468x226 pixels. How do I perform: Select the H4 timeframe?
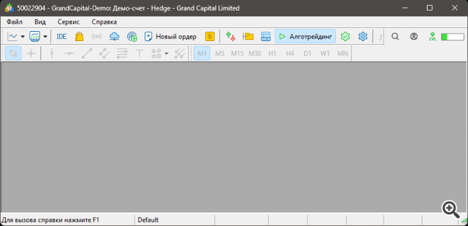[290, 54]
